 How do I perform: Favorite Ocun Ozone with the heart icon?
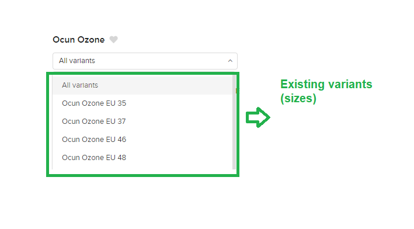point(113,40)
